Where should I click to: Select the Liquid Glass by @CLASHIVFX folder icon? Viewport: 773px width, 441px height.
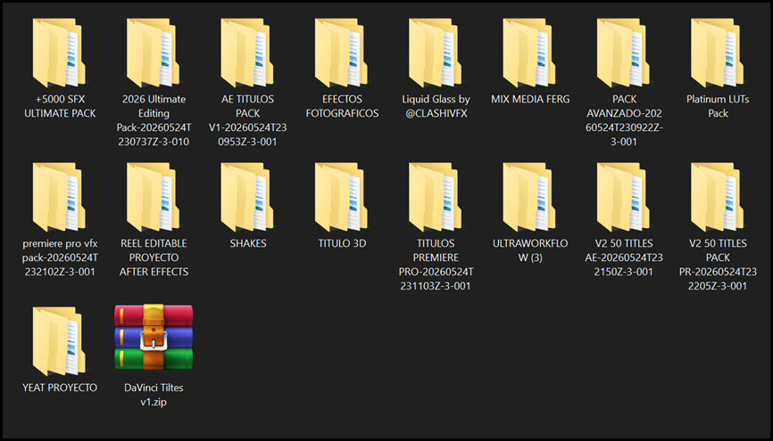coord(436,53)
